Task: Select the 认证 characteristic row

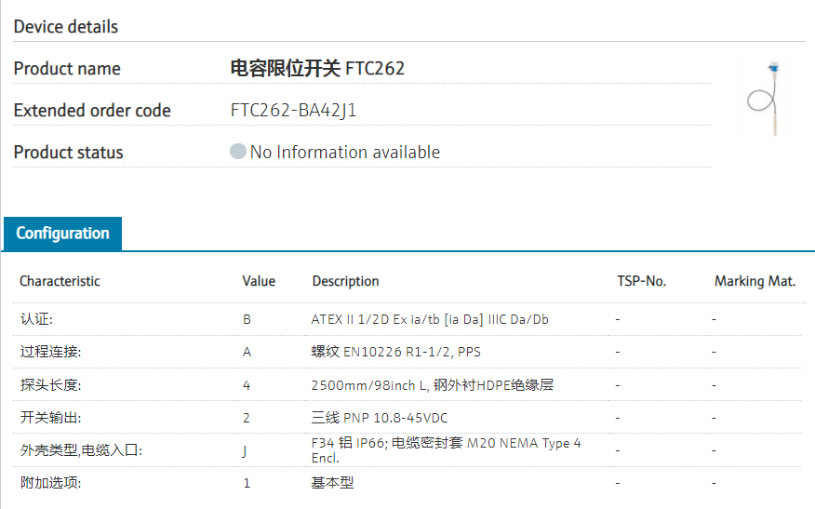Action: coord(36,319)
